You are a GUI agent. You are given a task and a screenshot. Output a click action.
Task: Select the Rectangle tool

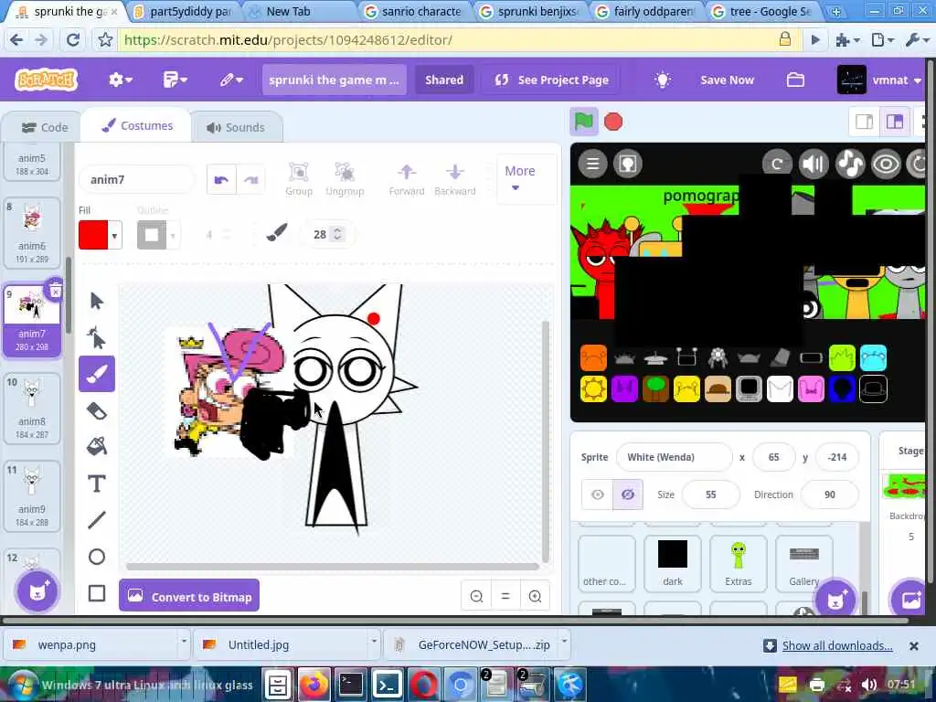(x=97, y=593)
